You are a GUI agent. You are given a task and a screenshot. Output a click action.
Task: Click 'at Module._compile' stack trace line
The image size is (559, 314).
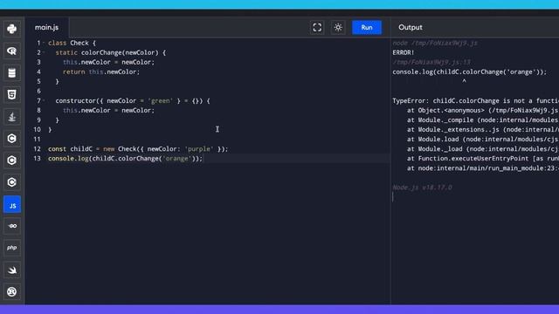(x=483, y=120)
